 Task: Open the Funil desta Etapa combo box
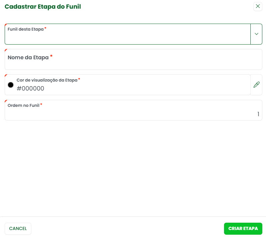pos(127,37)
